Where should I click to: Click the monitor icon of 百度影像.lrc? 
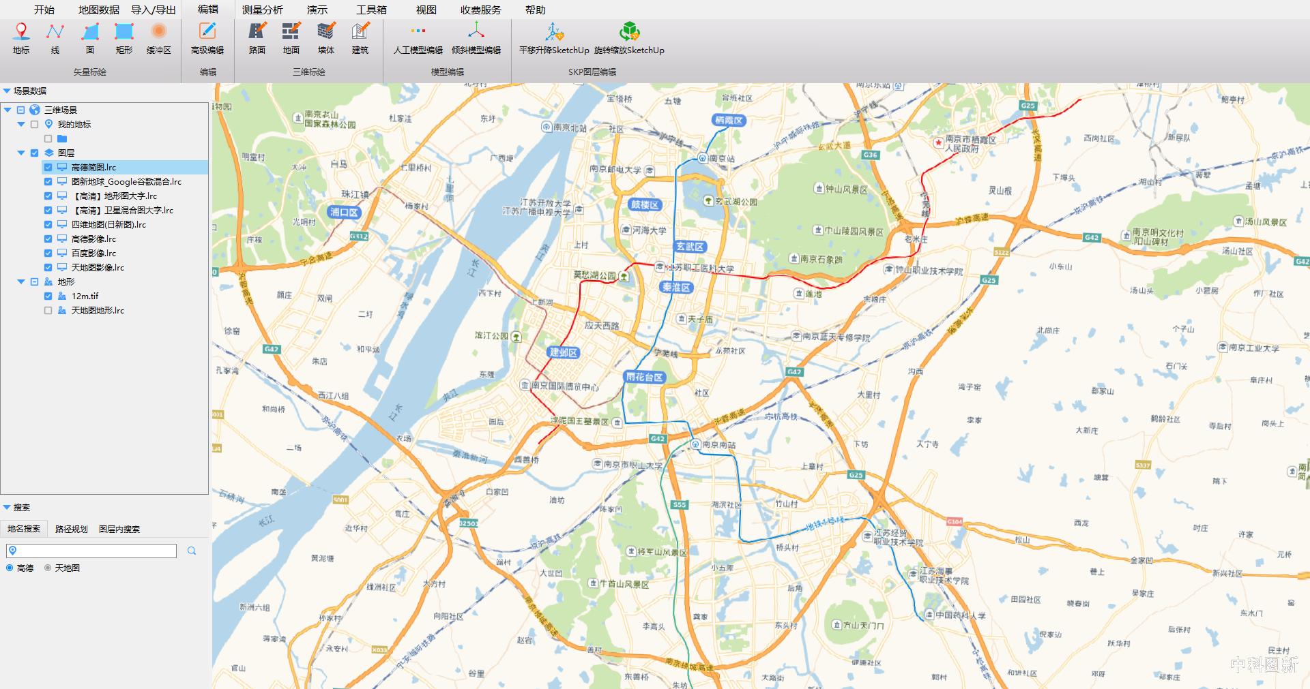tap(62, 253)
